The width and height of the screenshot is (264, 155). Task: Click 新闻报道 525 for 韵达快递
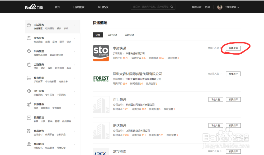(156, 135)
